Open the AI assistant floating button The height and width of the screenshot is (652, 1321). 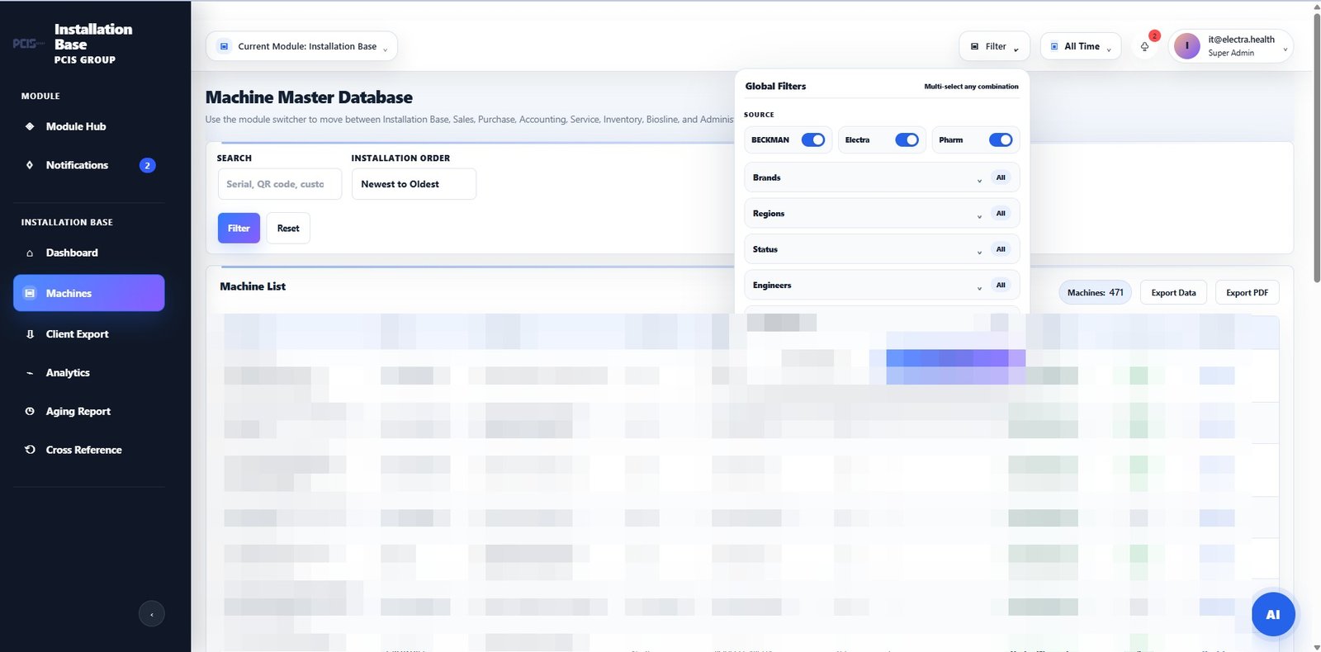(1273, 614)
